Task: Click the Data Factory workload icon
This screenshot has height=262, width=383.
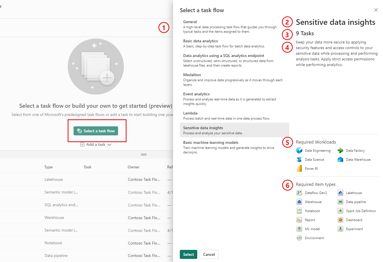Action: 340,151
